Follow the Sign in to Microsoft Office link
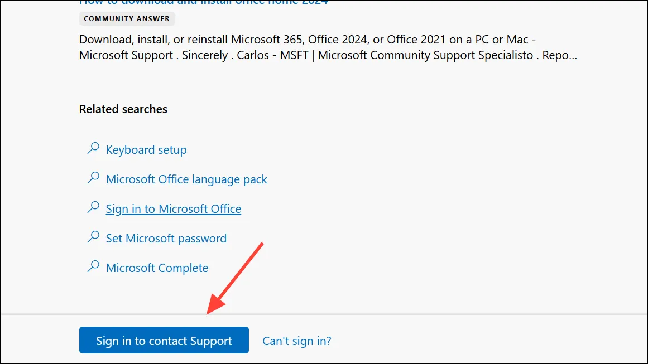 tap(174, 209)
